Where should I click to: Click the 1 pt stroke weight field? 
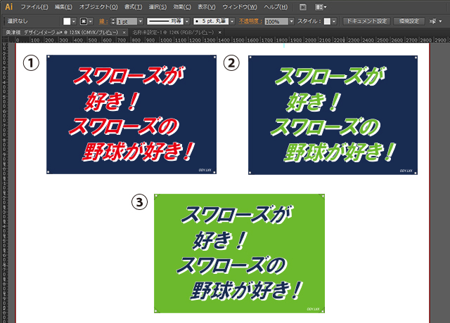tap(127, 22)
